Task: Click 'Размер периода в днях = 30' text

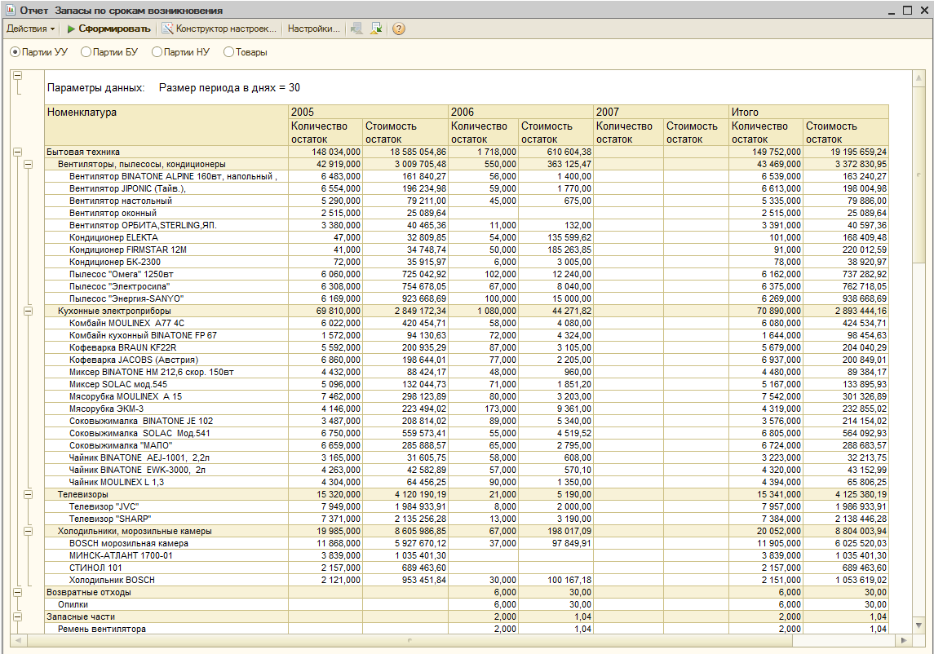Action: click(229, 88)
